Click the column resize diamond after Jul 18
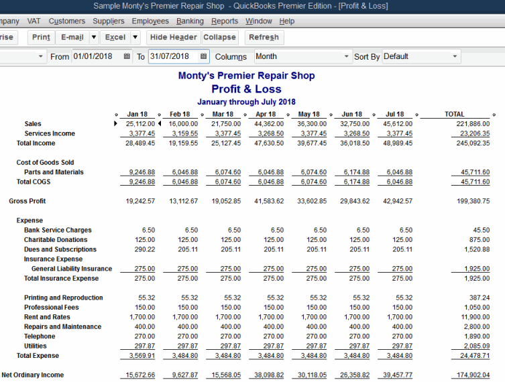The width and height of the screenshot is (505, 382). pos(416,115)
